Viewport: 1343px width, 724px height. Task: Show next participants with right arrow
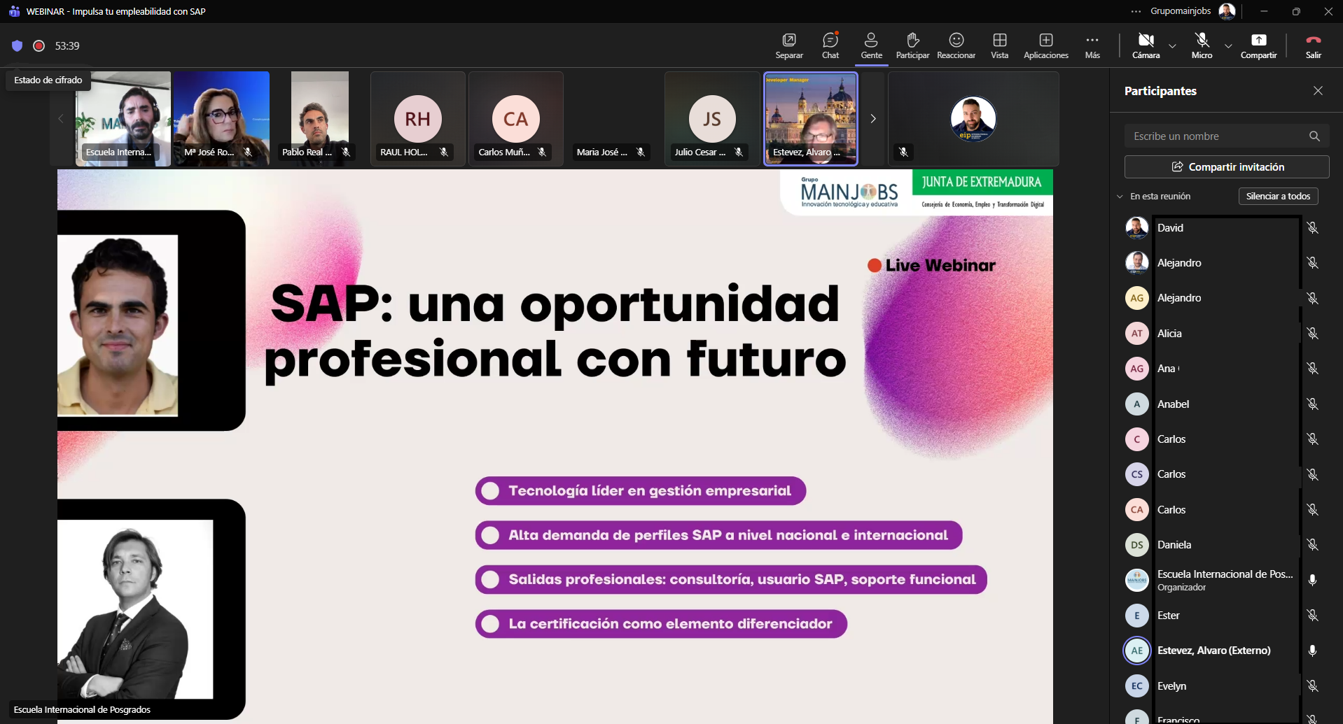(x=873, y=119)
